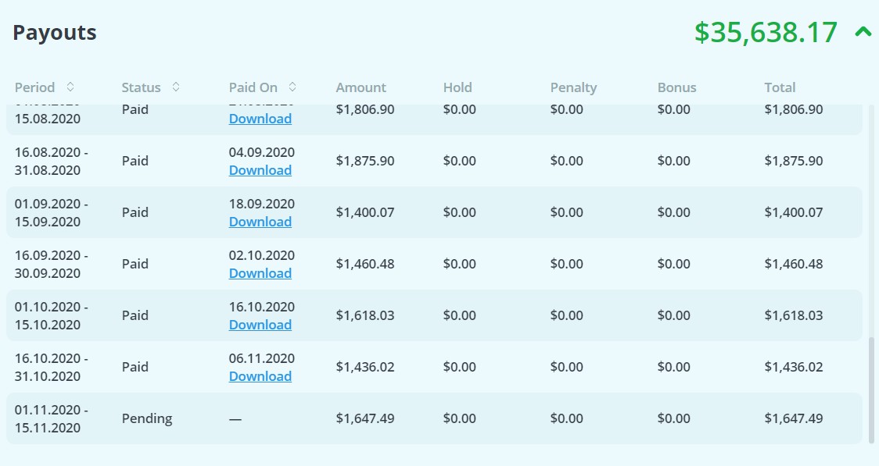This screenshot has height=466, width=879.
Task: Sort by the Status column sort icon
Action: (175, 87)
